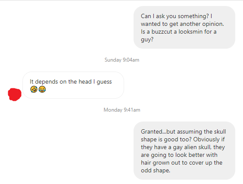Click the Monday 9:41am timestamp
243x184 pixels.
(122, 110)
